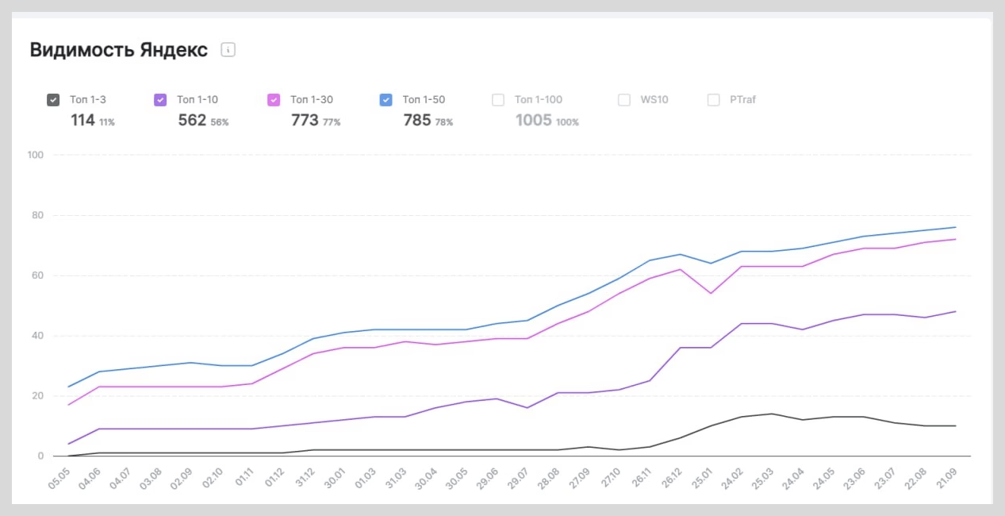Click the Видимость Яндекс chart title
1005x516 pixels.
pyautogui.click(x=119, y=50)
